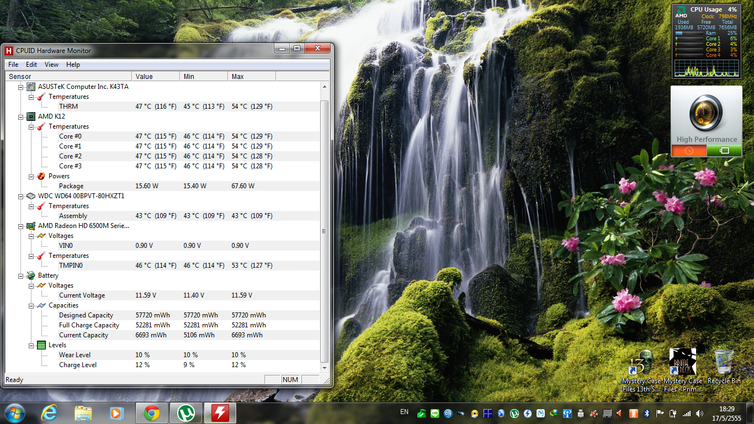Click the Battery node icon

31,275
